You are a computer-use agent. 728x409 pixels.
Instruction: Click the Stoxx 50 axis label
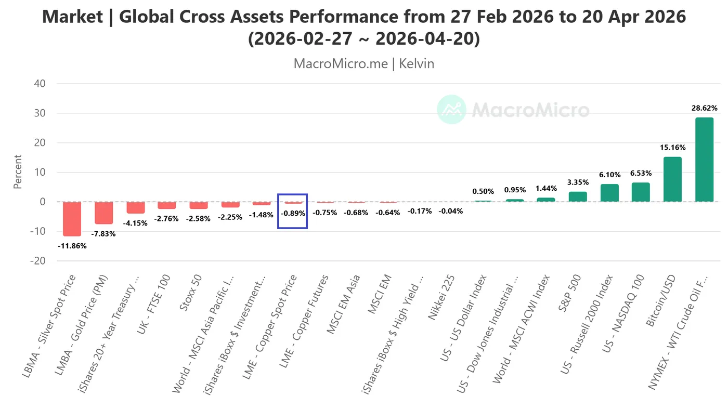pyautogui.click(x=191, y=294)
